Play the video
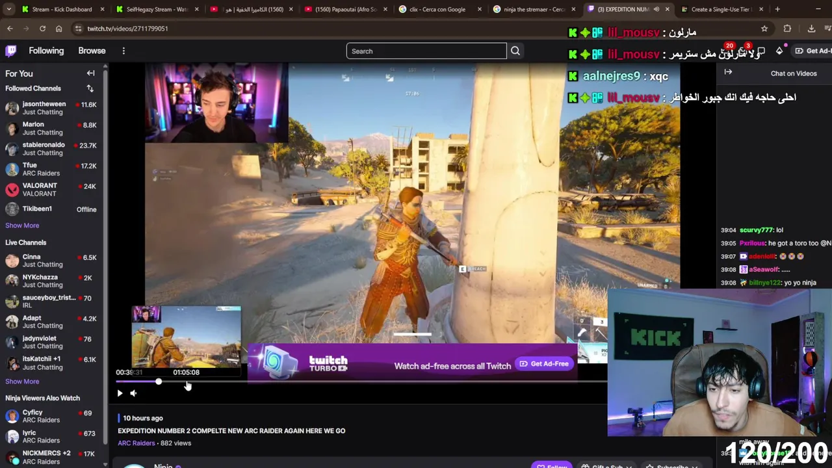Screen dimensions: 832x468 coord(120,393)
